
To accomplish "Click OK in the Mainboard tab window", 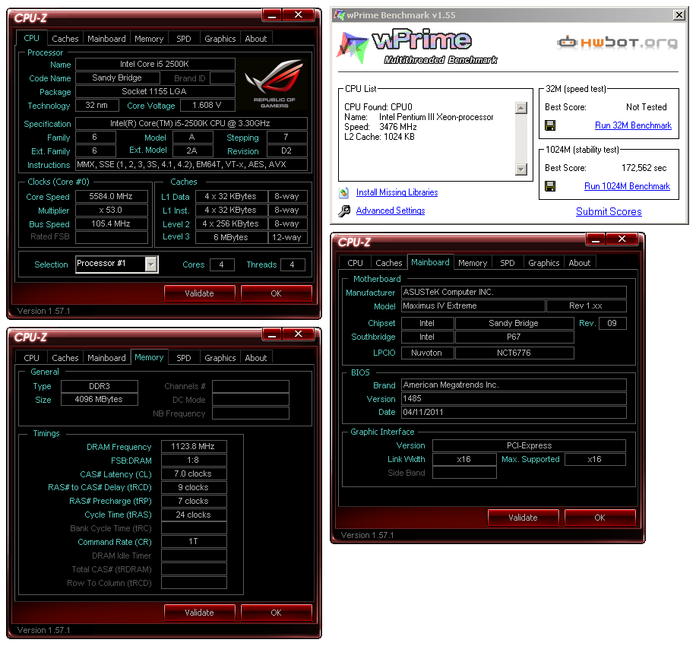I will 600,518.
